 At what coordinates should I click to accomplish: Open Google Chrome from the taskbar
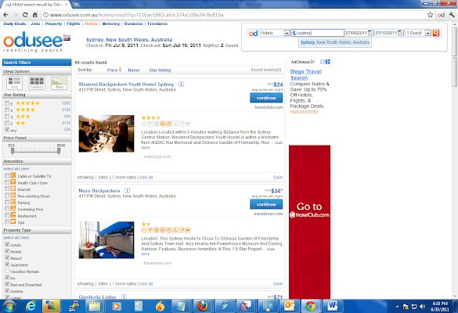pyautogui.click(x=311, y=306)
